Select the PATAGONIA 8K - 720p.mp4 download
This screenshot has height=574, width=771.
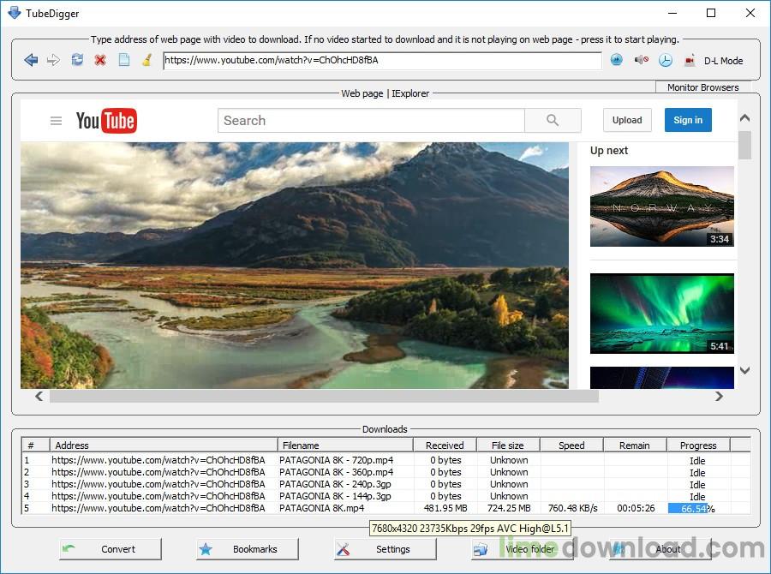386,460
